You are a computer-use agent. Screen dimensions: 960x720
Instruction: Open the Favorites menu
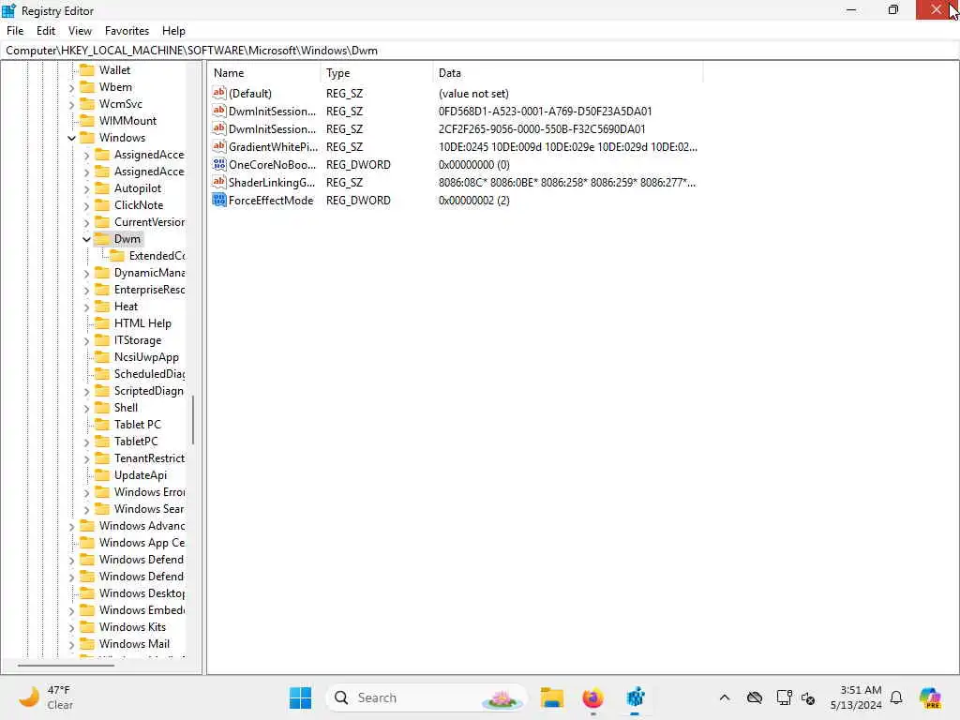[x=127, y=31]
